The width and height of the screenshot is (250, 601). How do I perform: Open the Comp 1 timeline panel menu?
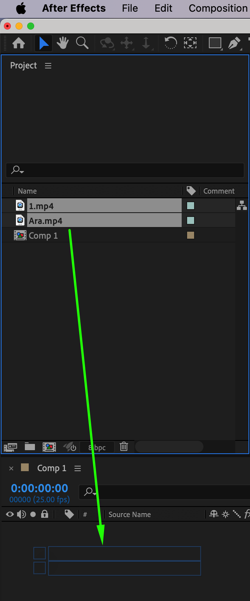[x=78, y=468]
